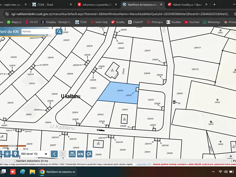This screenshot has width=236, height=177.
Task: Go to the previous map view arrow
Action: click(x=54, y=154)
